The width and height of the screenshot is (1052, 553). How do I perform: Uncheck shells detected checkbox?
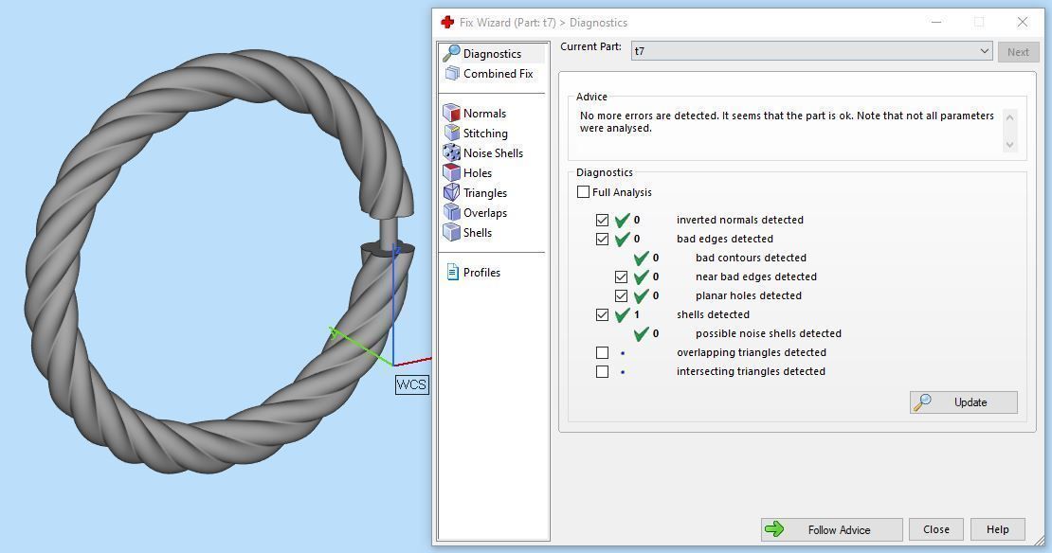[602, 315]
